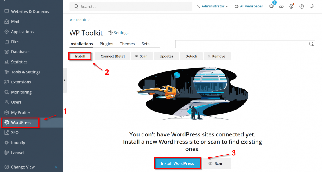Click Scan button in toolbar

click(142, 56)
